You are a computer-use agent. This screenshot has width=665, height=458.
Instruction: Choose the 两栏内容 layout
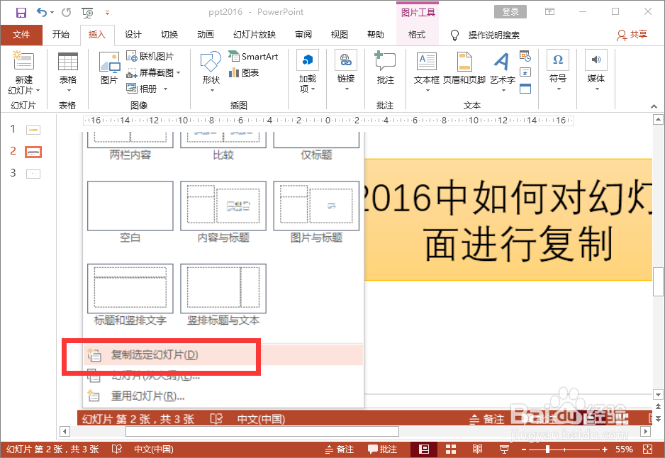(130, 145)
